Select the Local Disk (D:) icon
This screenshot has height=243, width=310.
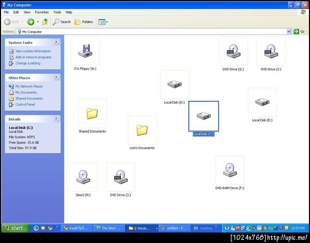pos(175,84)
